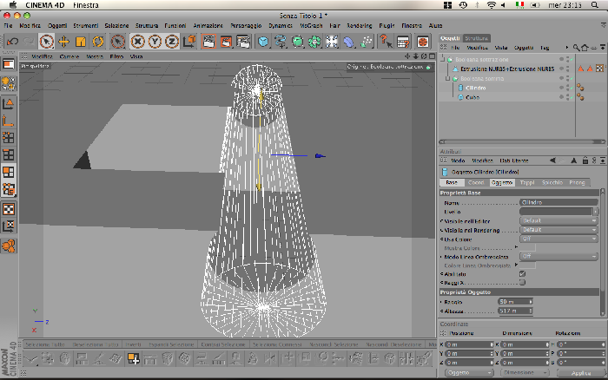Open the Visibile nell'Editor dropdown
The height and width of the screenshot is (380, 608).
(558, 220)
